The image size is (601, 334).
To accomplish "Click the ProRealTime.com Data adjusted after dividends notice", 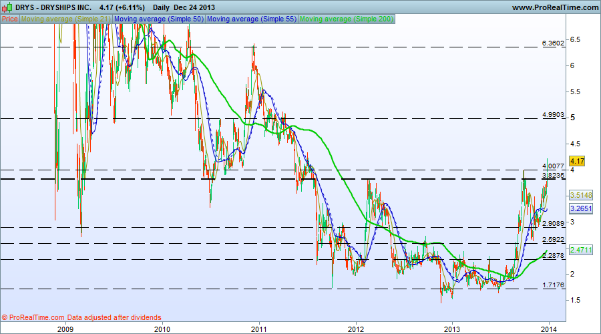I will click(81, 317).
